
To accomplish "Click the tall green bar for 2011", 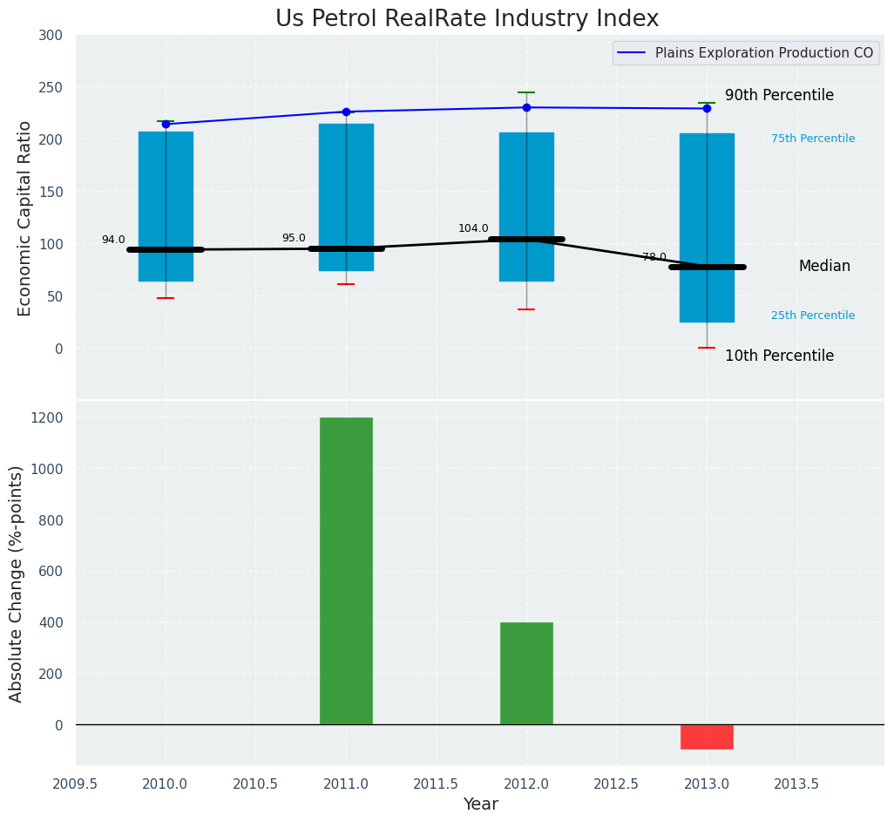I will (346, 571).
